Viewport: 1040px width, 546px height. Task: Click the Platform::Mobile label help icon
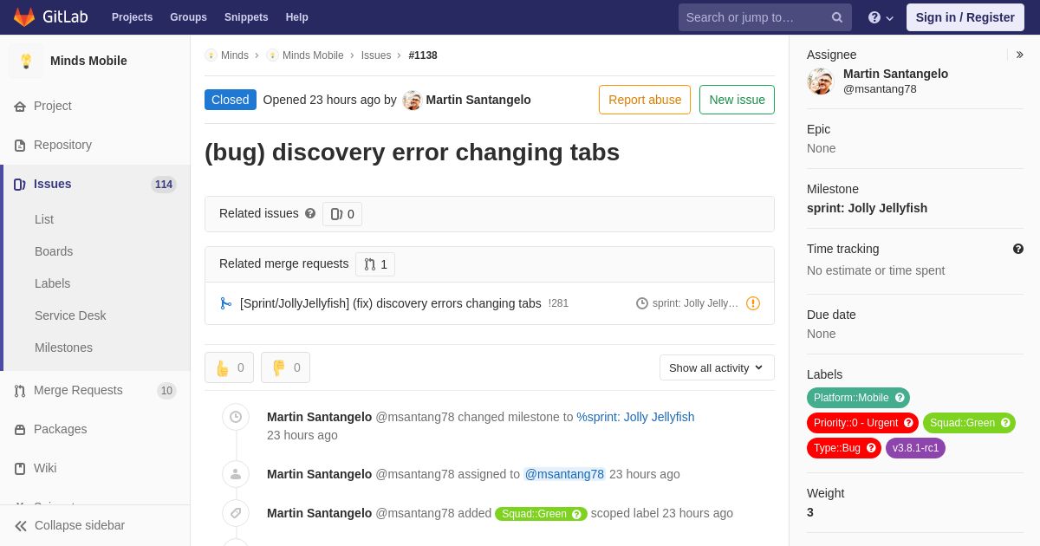click(900, 398)
